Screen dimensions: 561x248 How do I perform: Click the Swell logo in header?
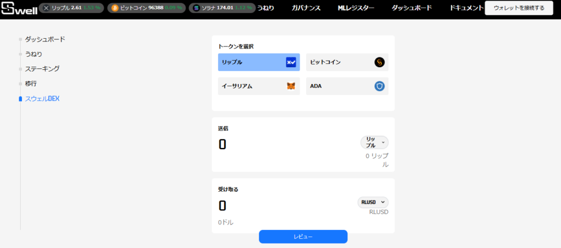(19, 8)
